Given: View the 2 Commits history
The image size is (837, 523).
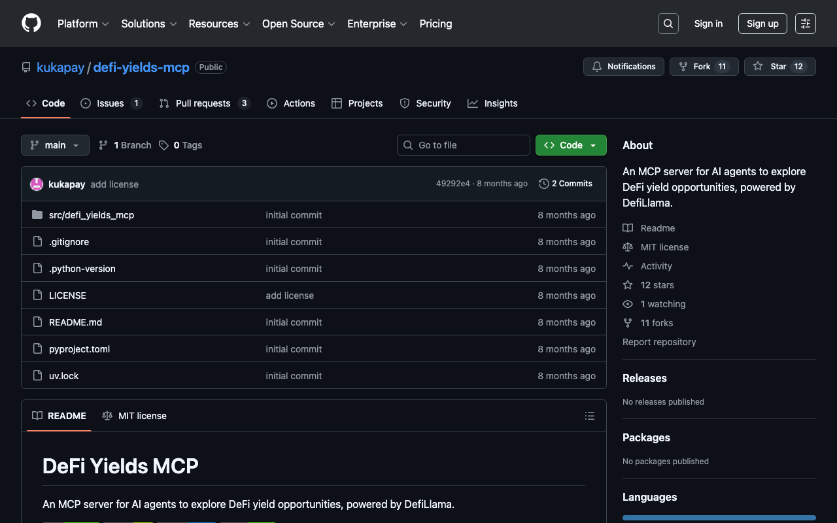Looking at the screenshot, I should click(566, 184).
